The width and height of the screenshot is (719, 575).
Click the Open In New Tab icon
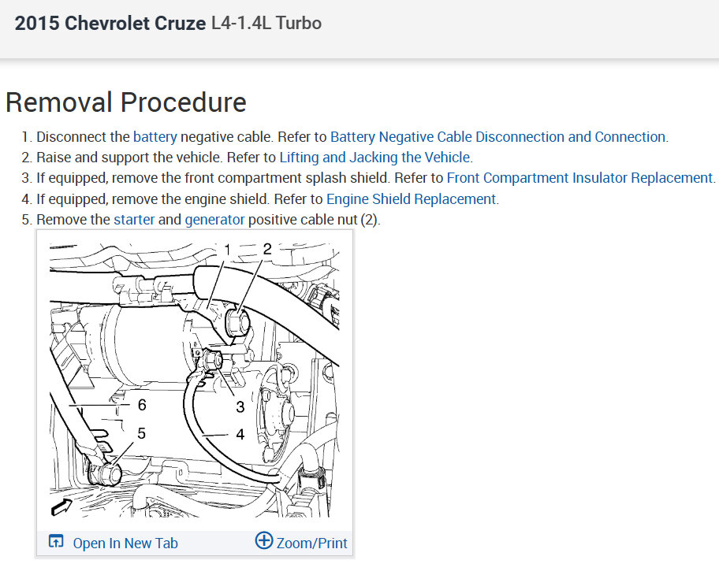[x=56, y=542]
